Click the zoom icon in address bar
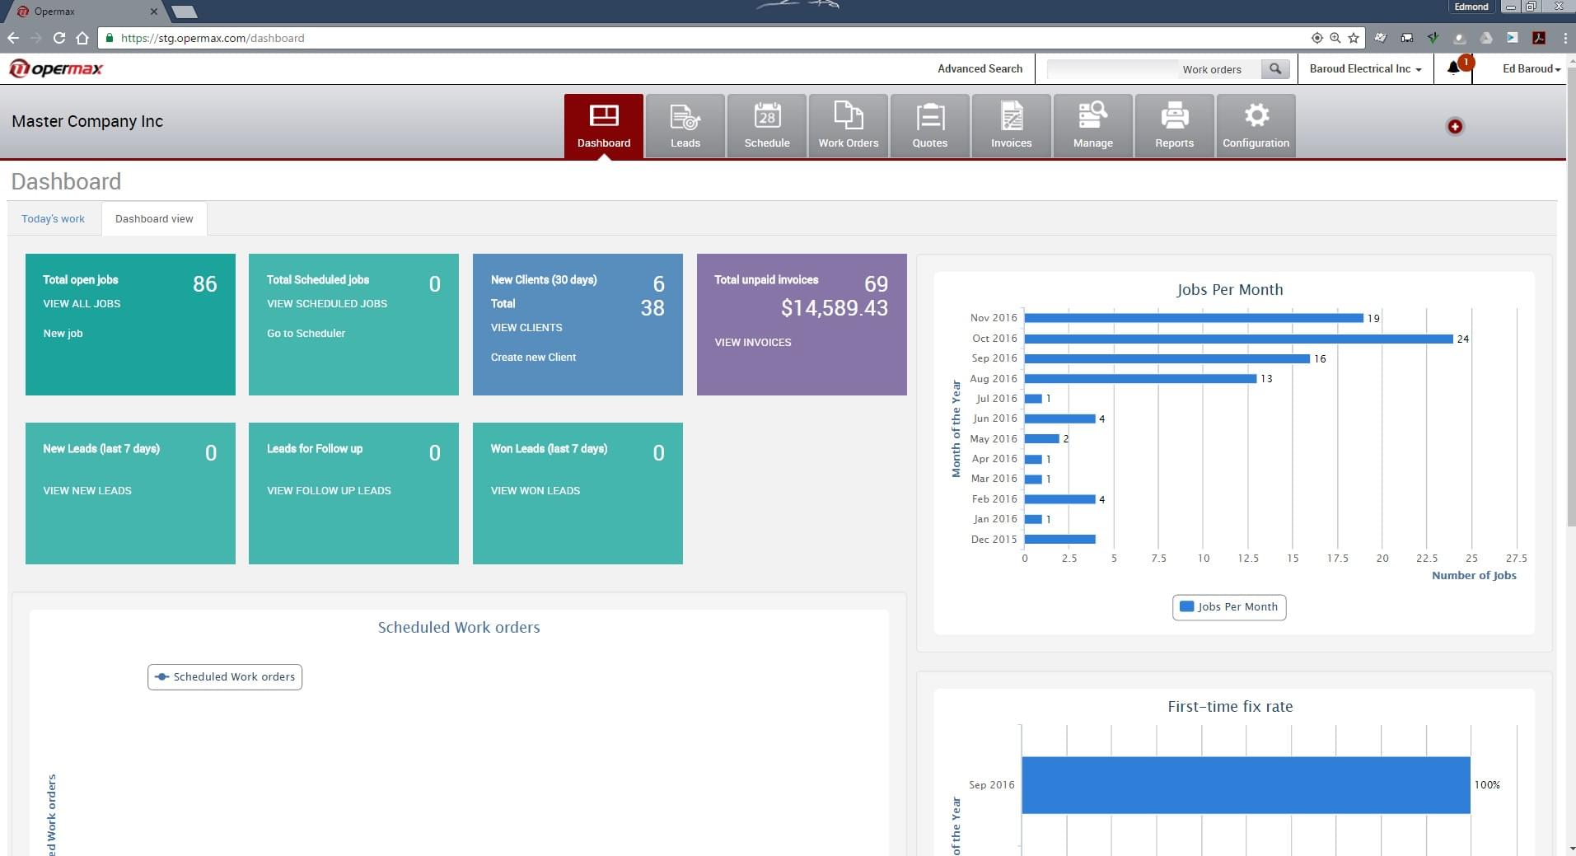 pos(1335,38)
